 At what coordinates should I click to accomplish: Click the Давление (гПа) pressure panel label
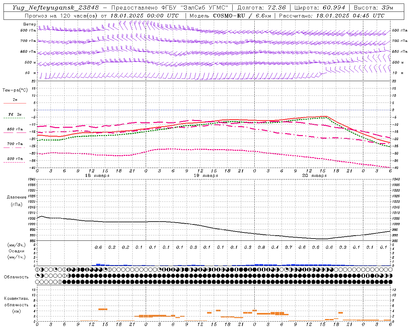pos(17,201)
